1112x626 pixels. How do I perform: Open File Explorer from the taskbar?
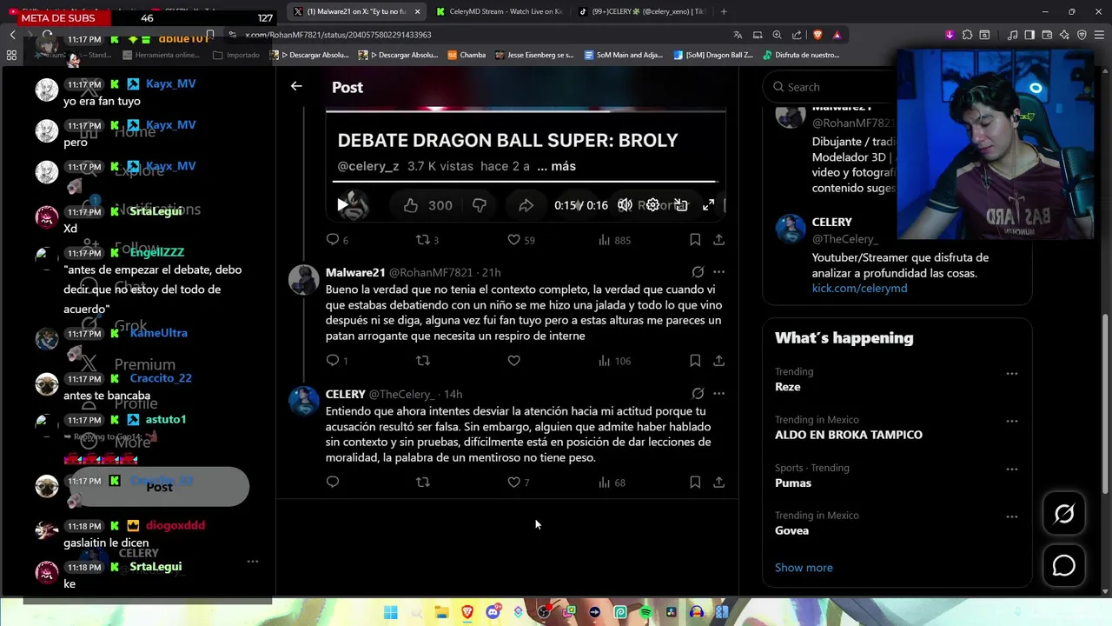(x=441, y=612)
